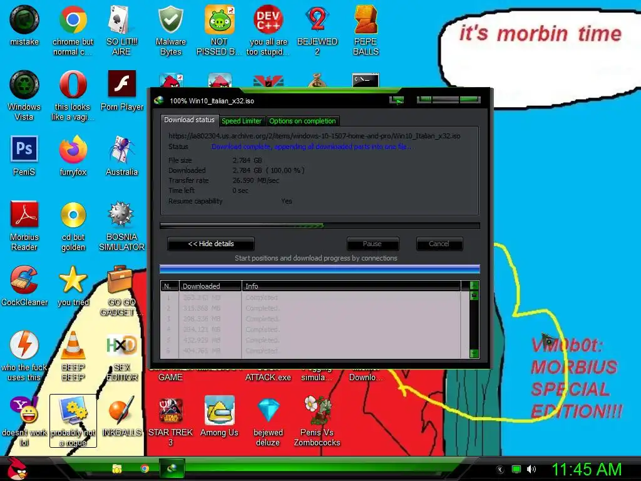641x481 pixels.
Task: Open the 'probably not a rogue' gears icon
Action: pos(73,422)
